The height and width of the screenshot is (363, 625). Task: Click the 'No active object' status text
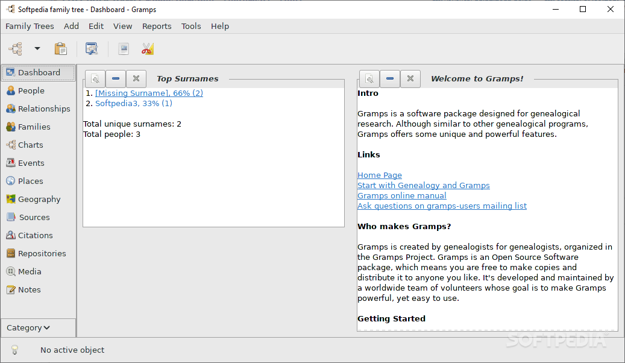click(72, 350)
